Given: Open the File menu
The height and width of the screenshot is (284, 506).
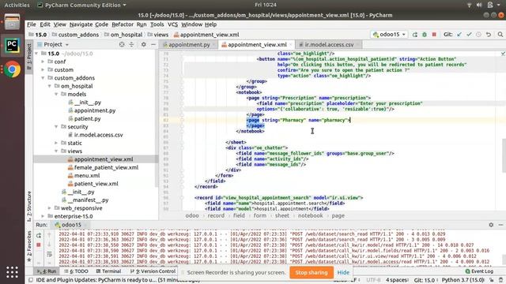Looking at the screenshot, I should (x=32, y=24).
